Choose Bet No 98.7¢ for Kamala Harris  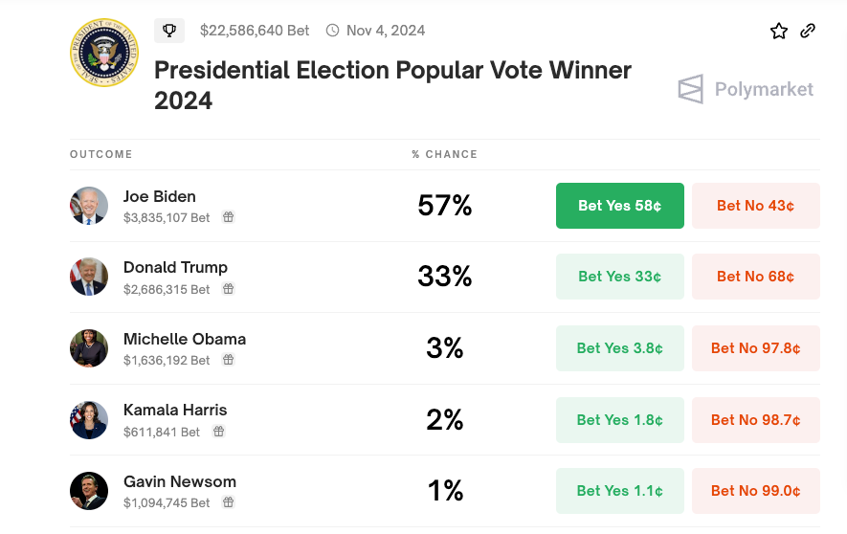755,420
